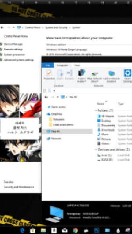Click the This PC address bar text
The width and height of the screenshot is (132, 234).
point(73,97)
